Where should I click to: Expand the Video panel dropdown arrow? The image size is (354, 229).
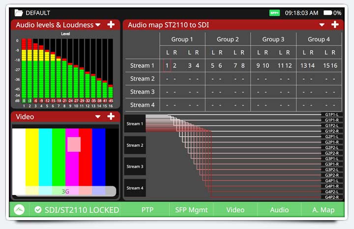pyautogui.click(x=98, y=117)
